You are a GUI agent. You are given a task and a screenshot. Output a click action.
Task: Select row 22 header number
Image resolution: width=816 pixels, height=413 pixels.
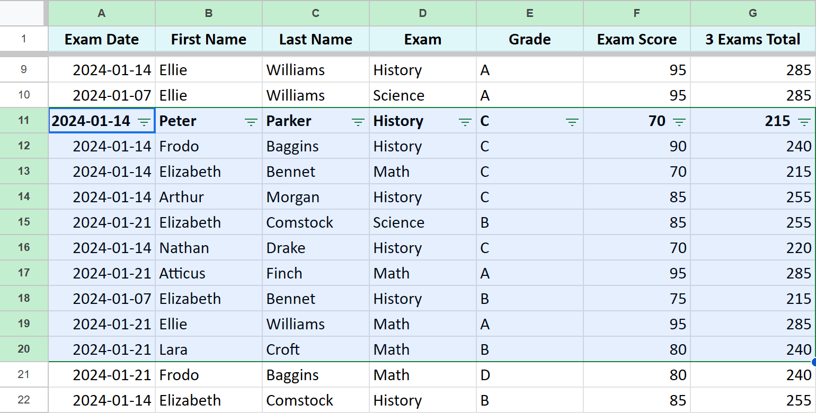(x=24, y=400)
